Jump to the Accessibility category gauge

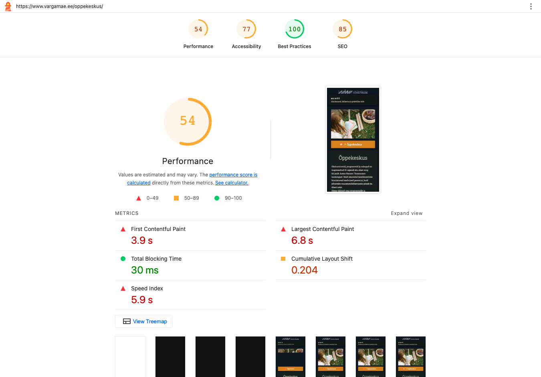(x=246, y=34)
